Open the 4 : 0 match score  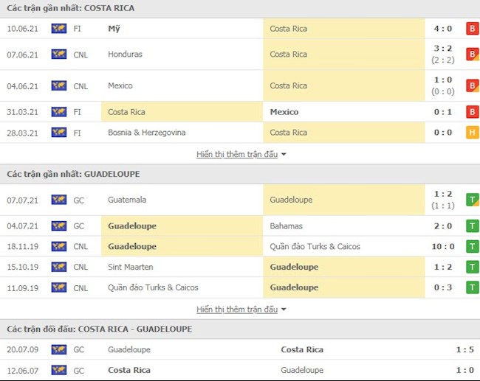(443, 29)
